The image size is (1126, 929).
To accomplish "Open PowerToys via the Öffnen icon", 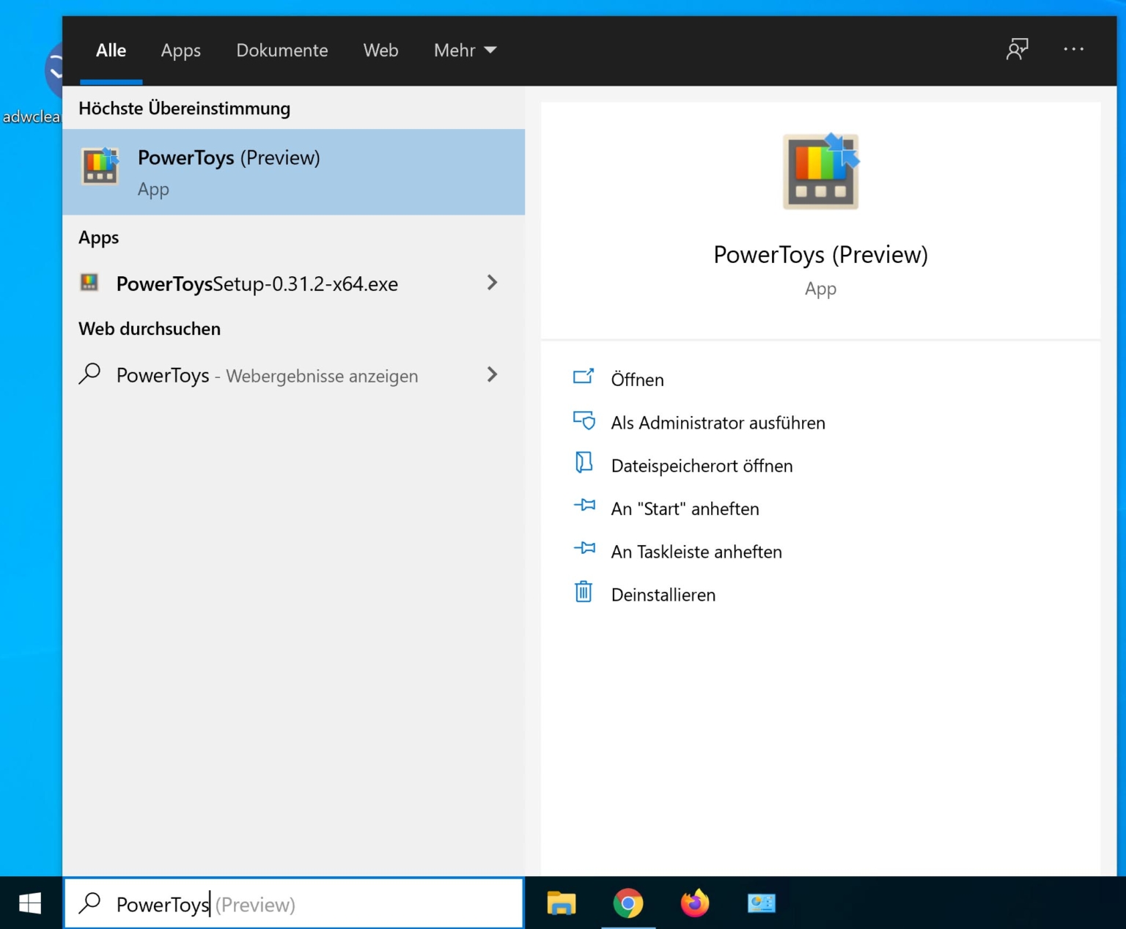I will (584, 377).
